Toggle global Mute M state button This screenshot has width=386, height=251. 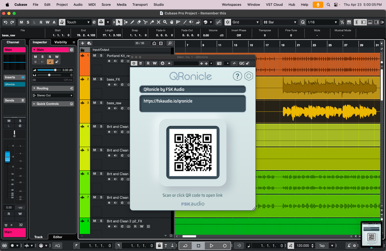click(21, 22)
